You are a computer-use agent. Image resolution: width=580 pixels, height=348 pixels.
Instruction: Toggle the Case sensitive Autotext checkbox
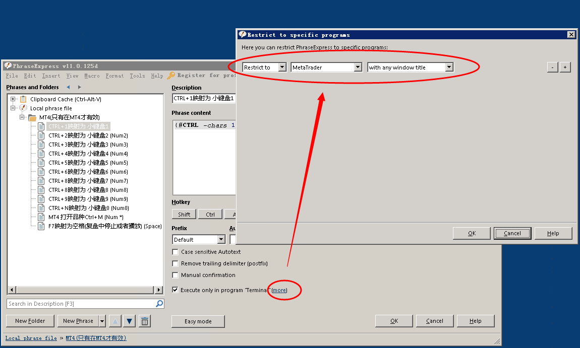176,252
